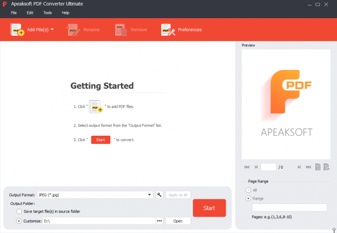The image size is (337, 233).
Task: Go to last page in preview
Action: (x=308, y=167)
